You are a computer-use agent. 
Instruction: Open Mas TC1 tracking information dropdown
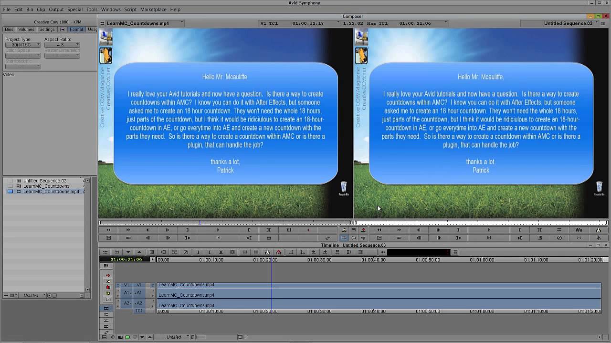(406, 23)
